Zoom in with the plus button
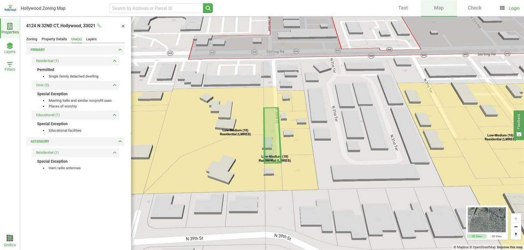The width and height of the screenshot is (524, 250). 516,218
